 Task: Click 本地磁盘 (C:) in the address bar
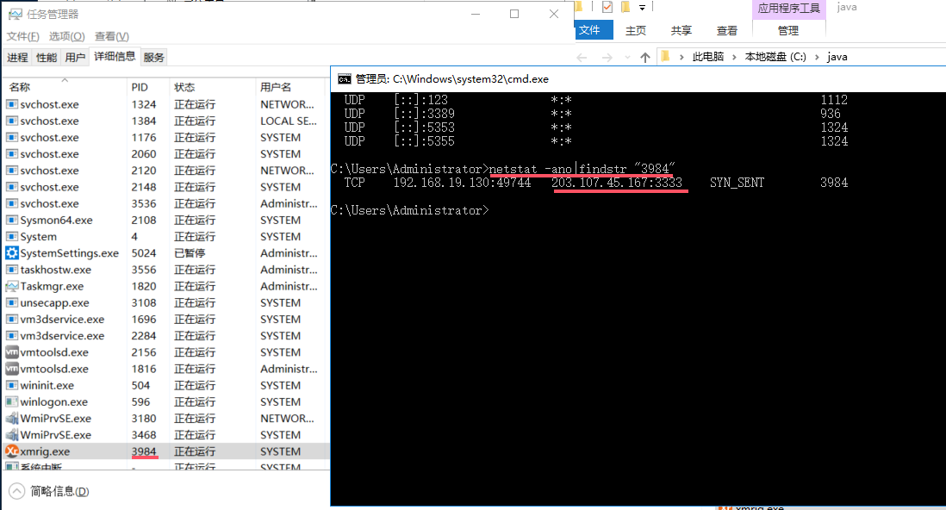[775, 57]
